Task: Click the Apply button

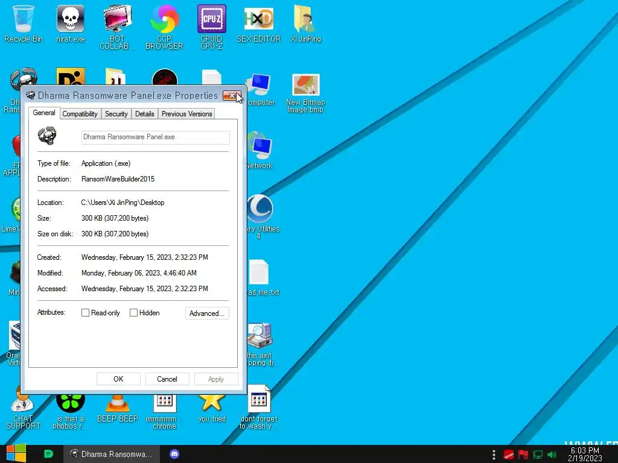Action: pos(216,379)
